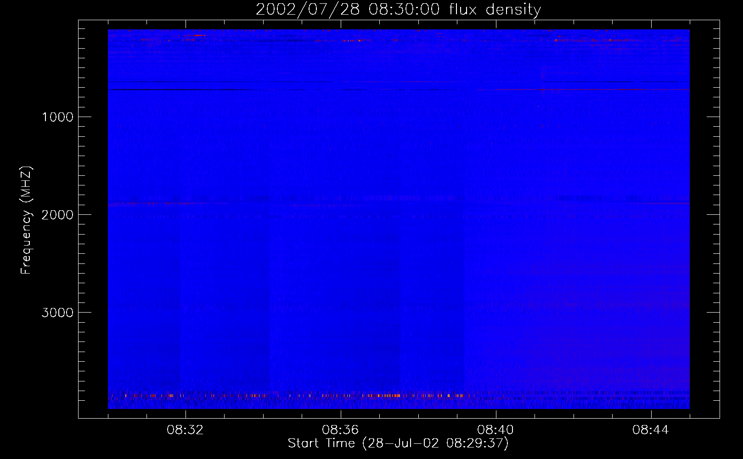Screen dimensions: 743x459
Task: Click the 3000 frequency tick label
Action: coord(57,313)
